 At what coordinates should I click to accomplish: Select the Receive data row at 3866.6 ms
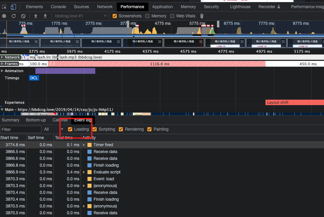click(x=162, y=158)
